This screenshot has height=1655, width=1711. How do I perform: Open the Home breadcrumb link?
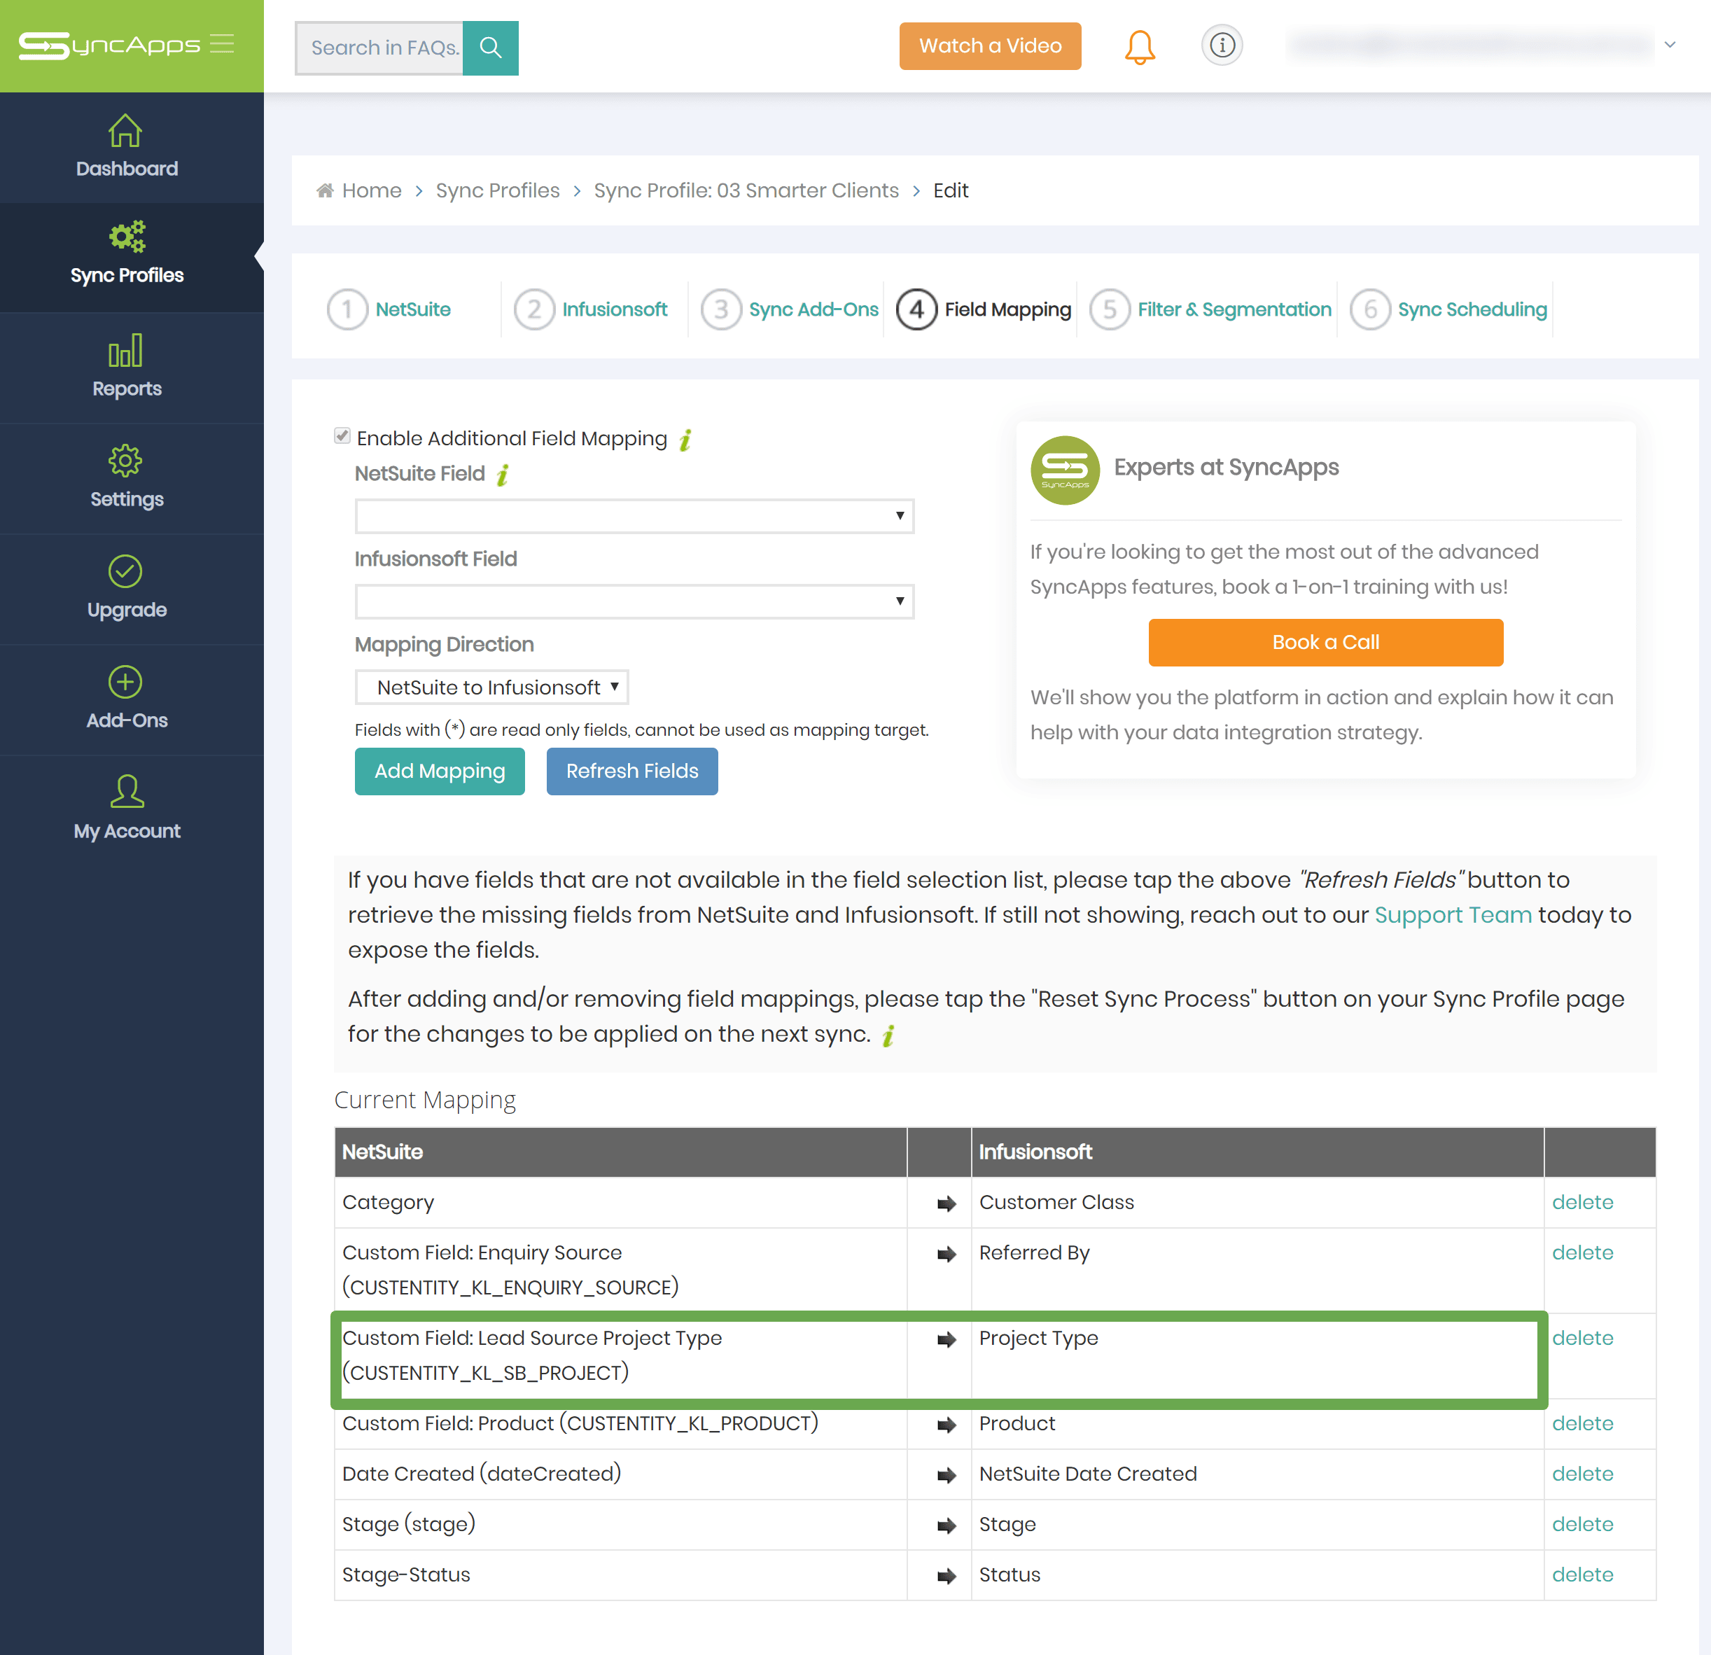click(372, 190)
